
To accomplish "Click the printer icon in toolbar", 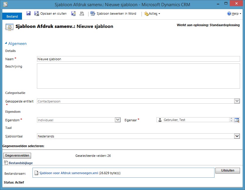I will click(82, 14).
